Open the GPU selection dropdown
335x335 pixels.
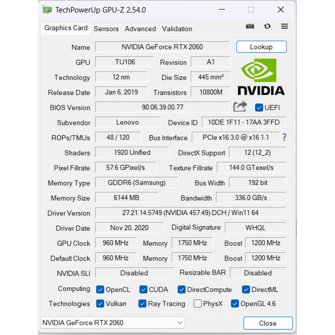pos(113,323)
